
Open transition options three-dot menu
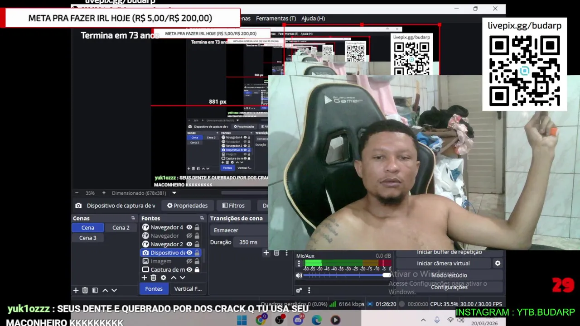coord(286,253)
